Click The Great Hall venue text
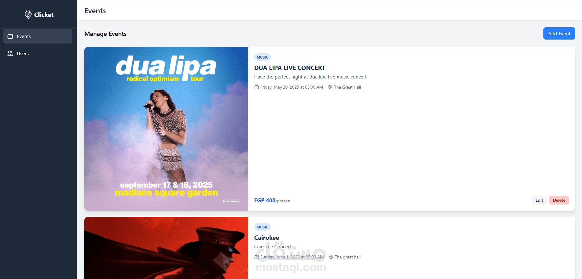582x279 pixels. tap(347, 87)
